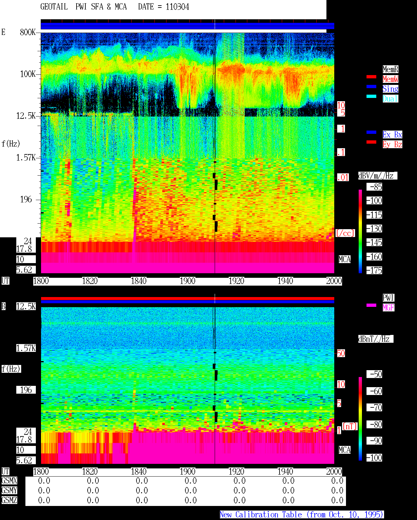Click the red status bar above B spectrogram
Screen dimensions: 417x520
(x=187, y=298)
